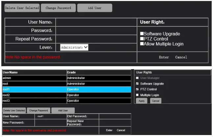
Task: Tick the big Software Upgrade checkbox
Action: 142,34
